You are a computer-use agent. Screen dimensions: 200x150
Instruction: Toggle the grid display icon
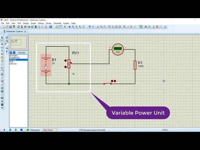[60, 27]
